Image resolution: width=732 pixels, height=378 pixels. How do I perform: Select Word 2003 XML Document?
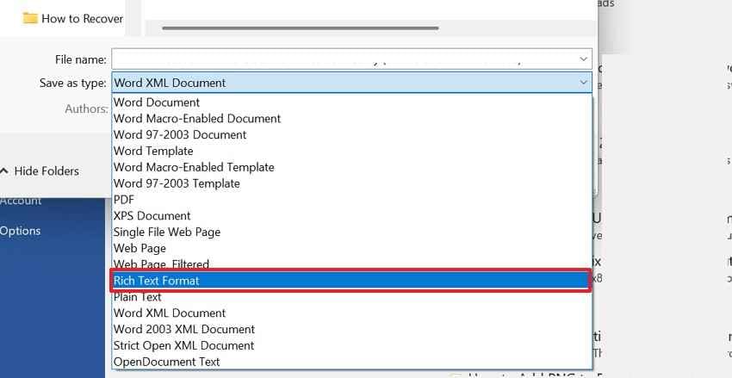[x=352, y=330]
